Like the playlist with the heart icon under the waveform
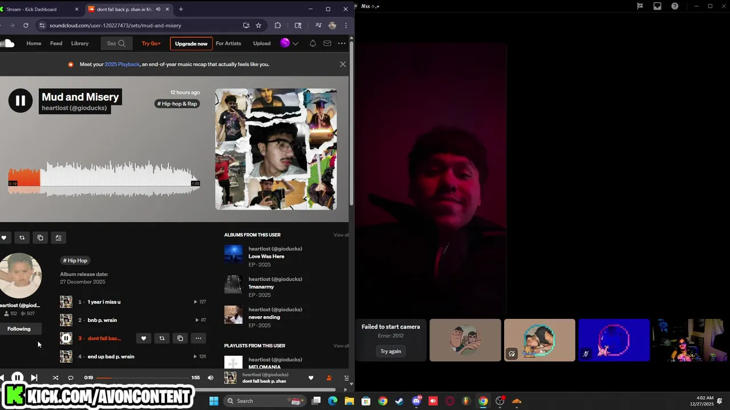The width and height of the screenshot is (730, 410). pyautogui.click(x=4, y=237)
